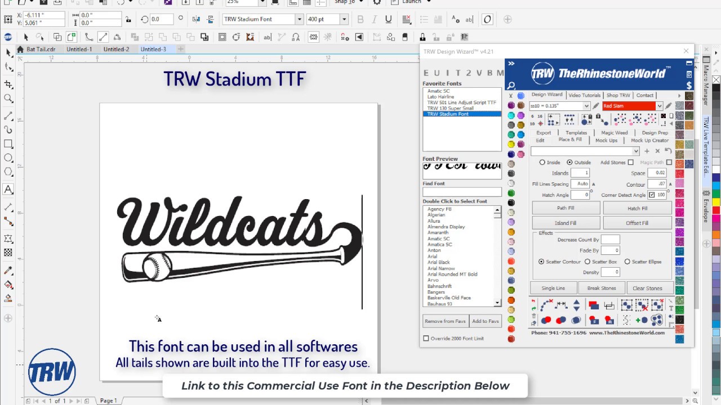Click the Add to Favs button
The width and height of the screenshot is (721, 405).
[x=486, y=321]
